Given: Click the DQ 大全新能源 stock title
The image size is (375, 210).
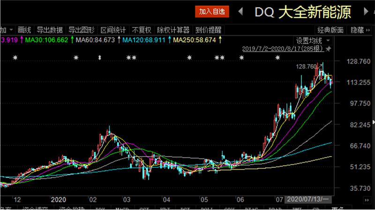Looking at the screenshot, I should point(303,12).
